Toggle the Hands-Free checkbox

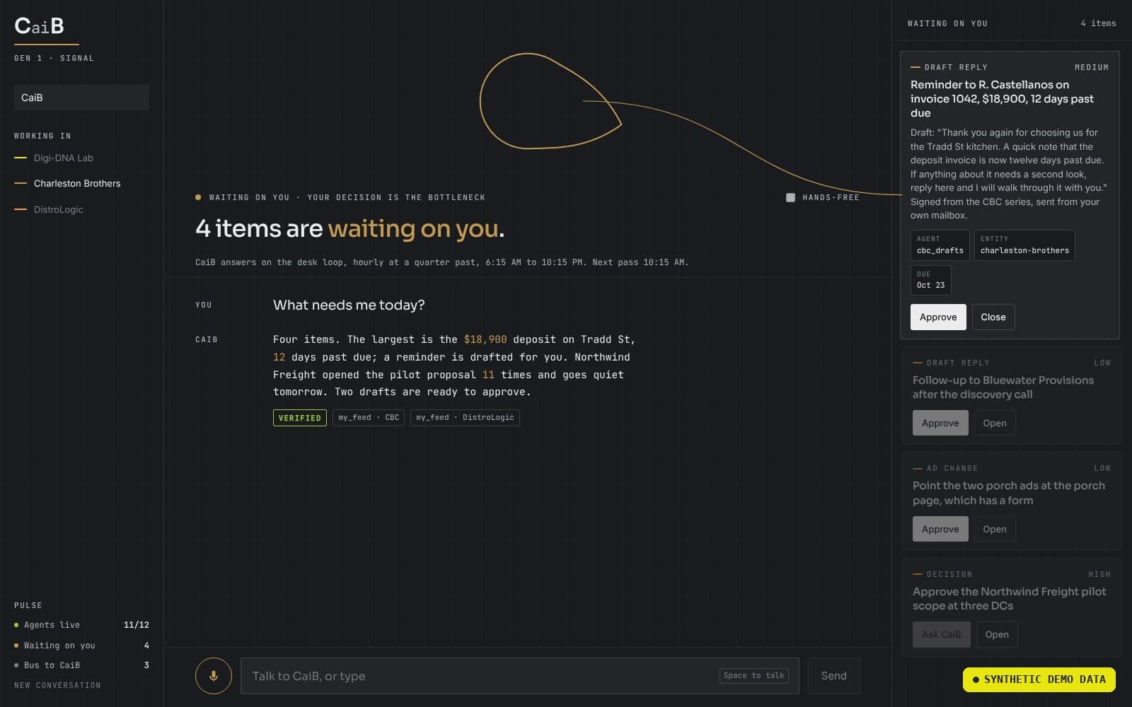790,198
